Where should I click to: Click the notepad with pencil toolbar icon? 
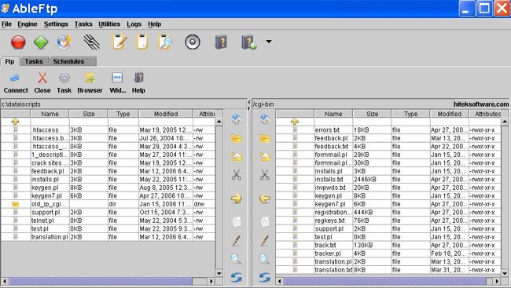point(119,42)
